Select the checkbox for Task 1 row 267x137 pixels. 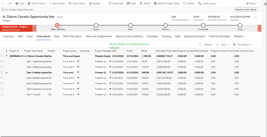(x=2, y=61)
